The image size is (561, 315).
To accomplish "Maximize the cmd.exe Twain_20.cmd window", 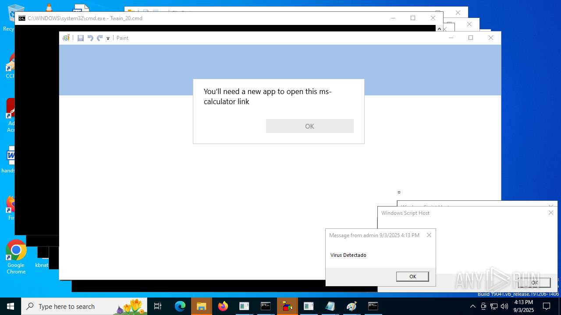I will pyautogui.click(x=413, y=18).
